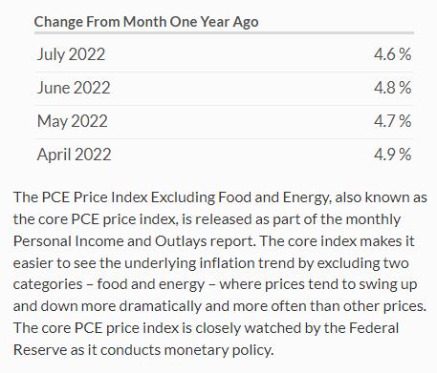This screenshot has height=373, width=437.
Task: Select the July 2022 row label
Action: pyautogui.click(x=71, y=54)
